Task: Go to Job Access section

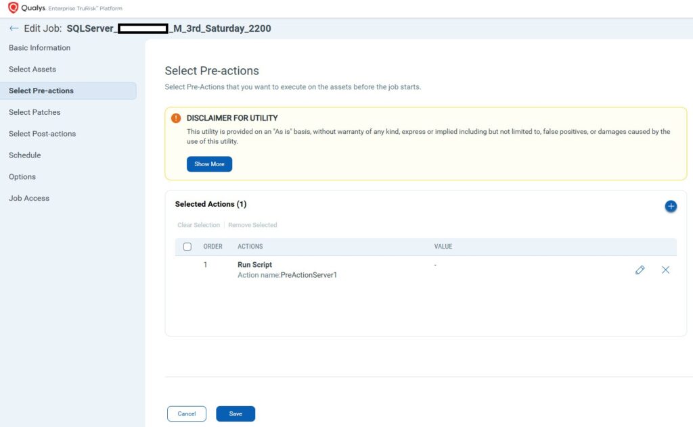Action: [x=29, y=199]
